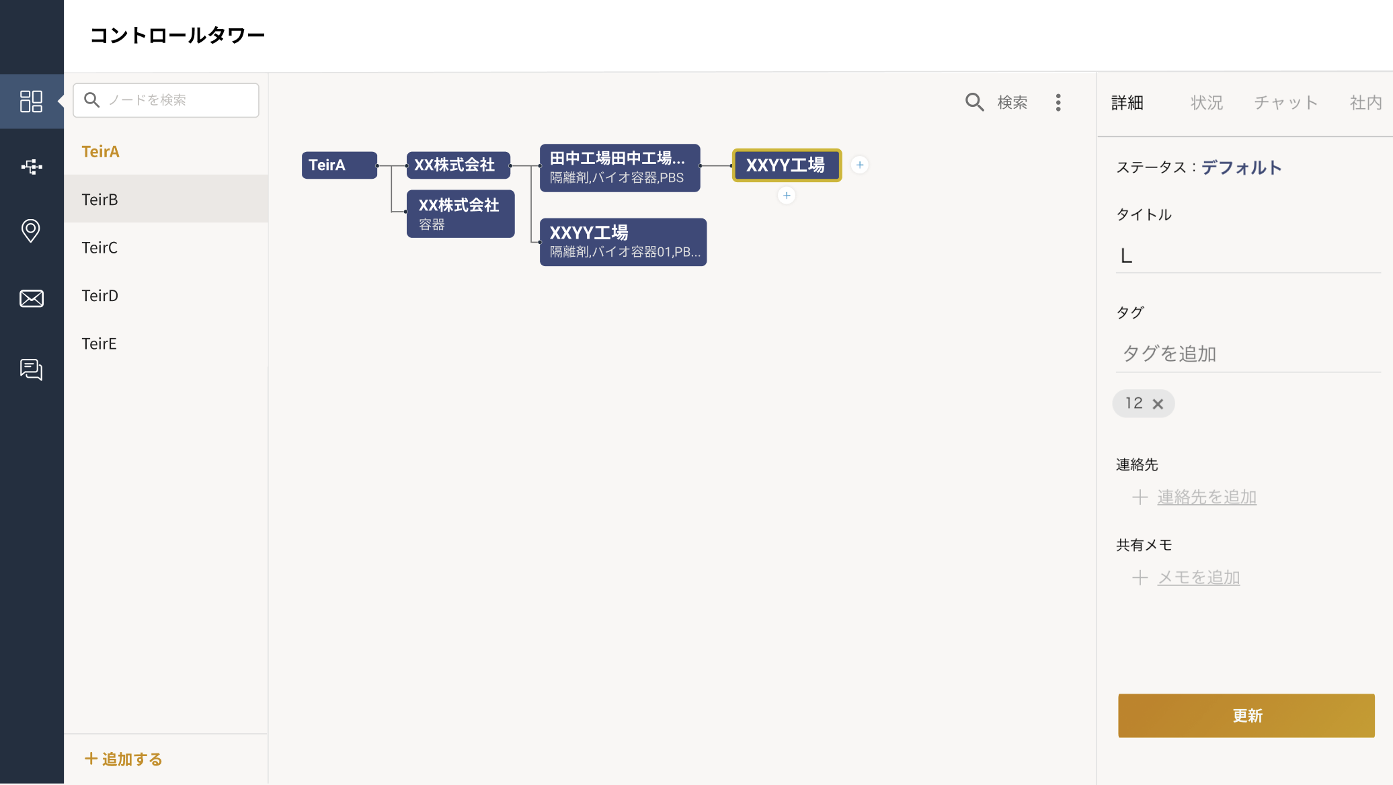Screen dimensions: 1393x785
Task: Select TeirC in the tier list
Action: (x=99, y=248)
